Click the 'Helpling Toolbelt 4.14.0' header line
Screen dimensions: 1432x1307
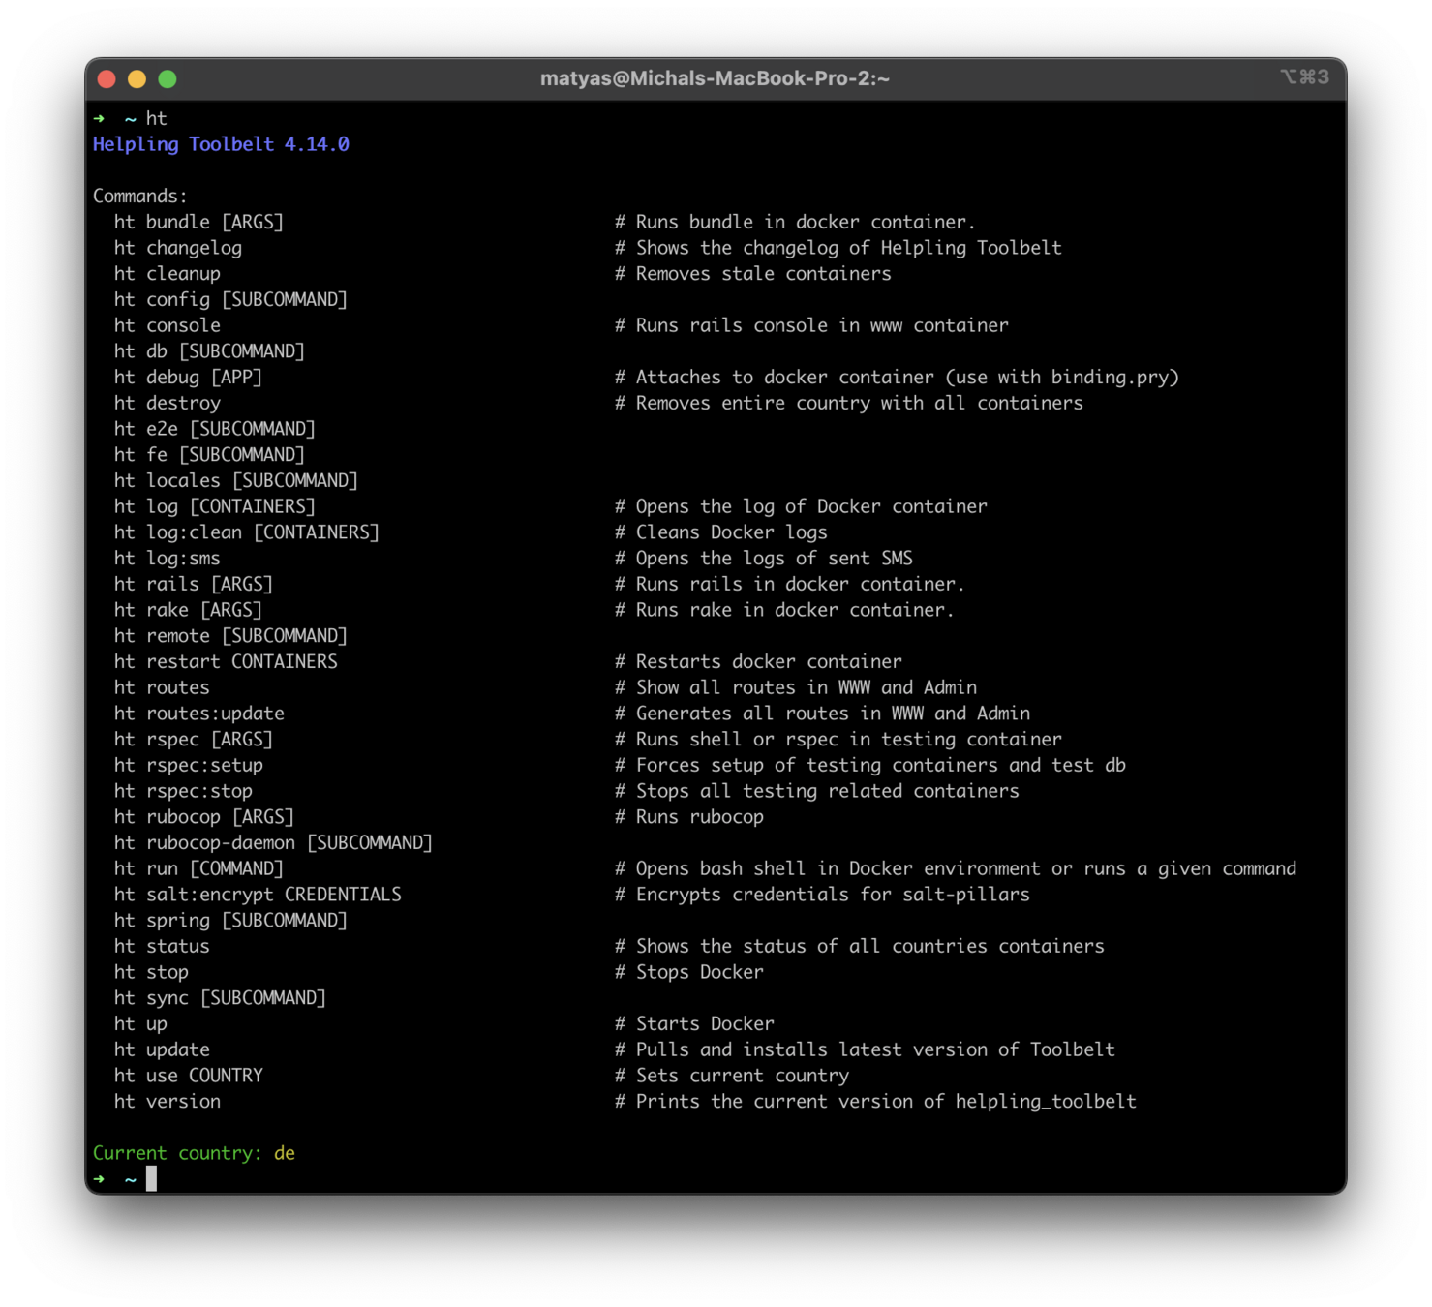coord(221,144)
